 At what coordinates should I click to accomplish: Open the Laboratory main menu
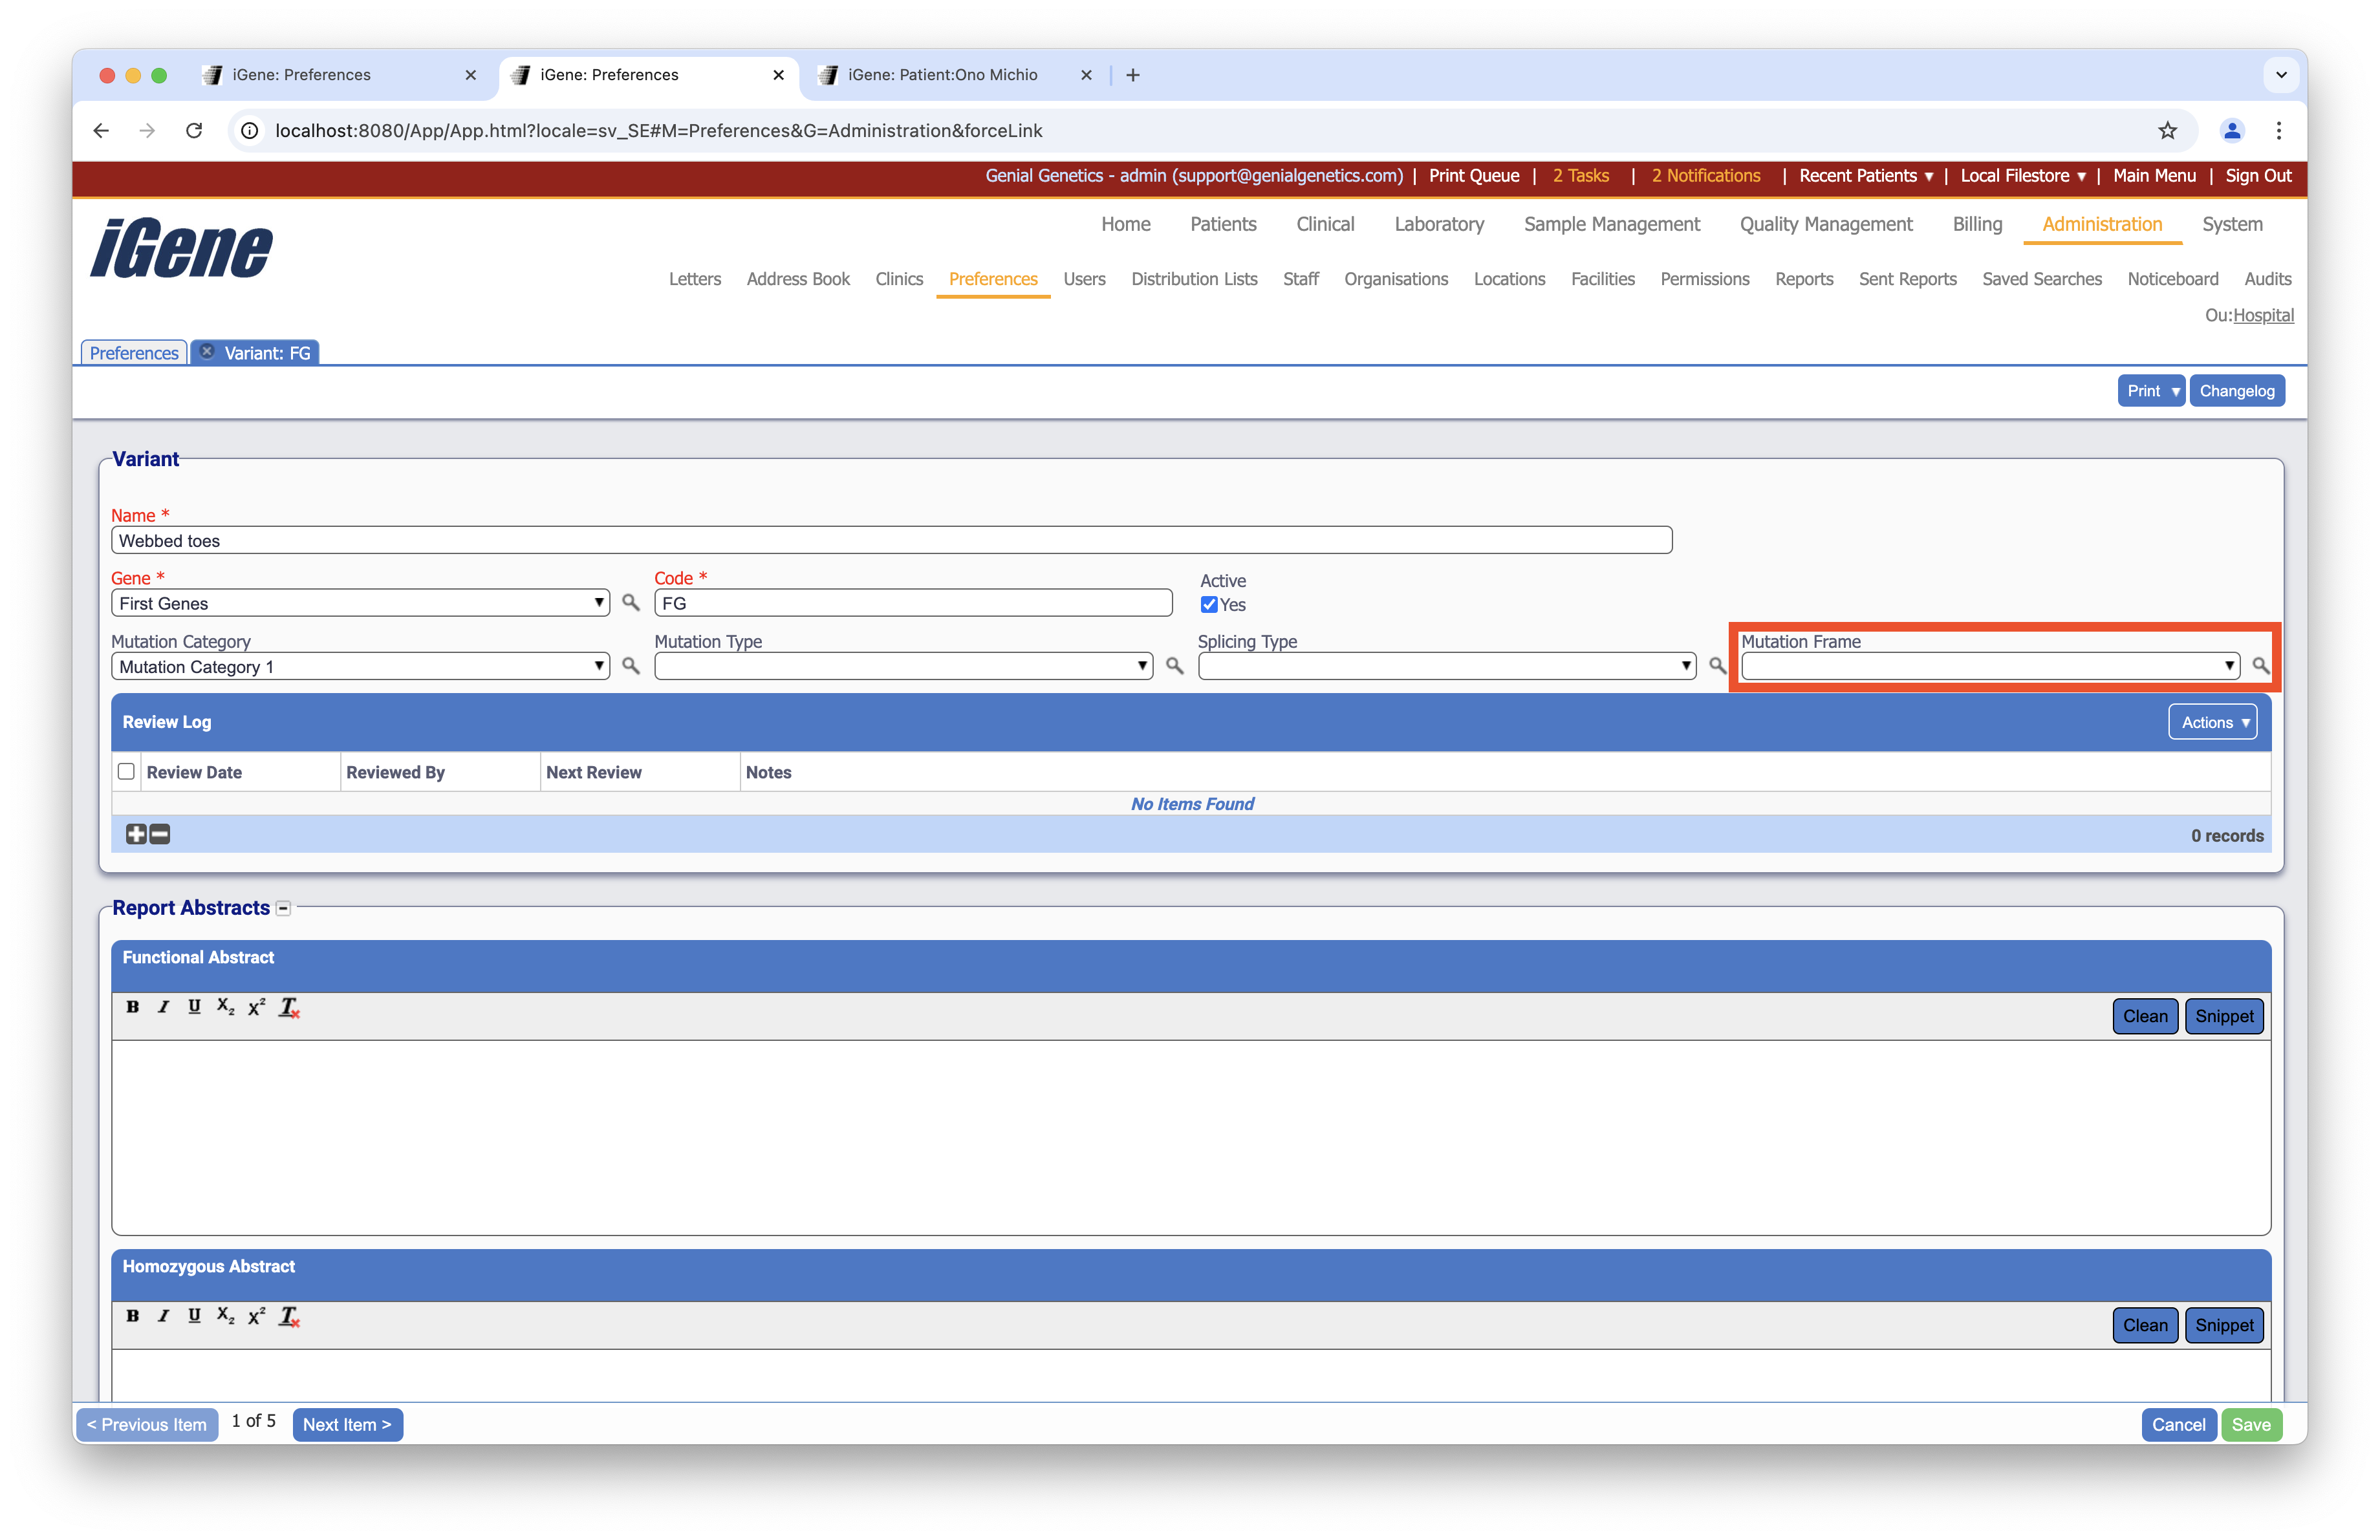click(1438, 224)
